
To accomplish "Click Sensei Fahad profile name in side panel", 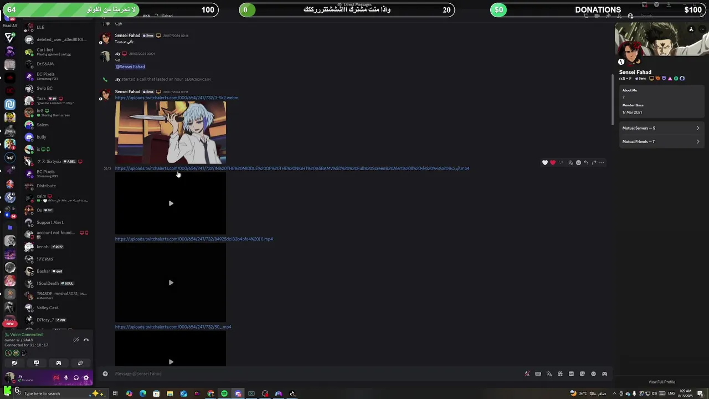I will pos(635,72).
